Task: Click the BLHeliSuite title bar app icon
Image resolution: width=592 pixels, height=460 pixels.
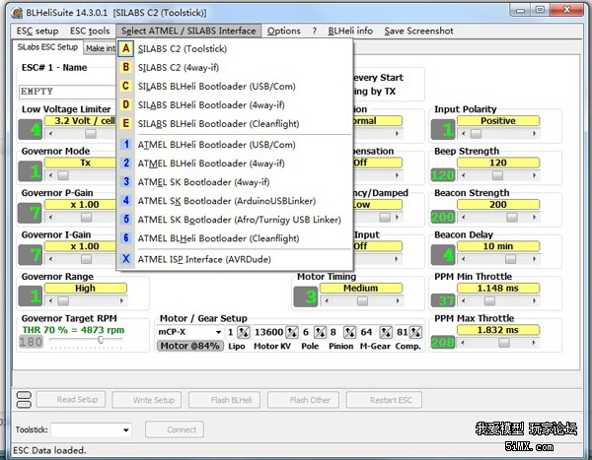Action: tap(17, 13)
